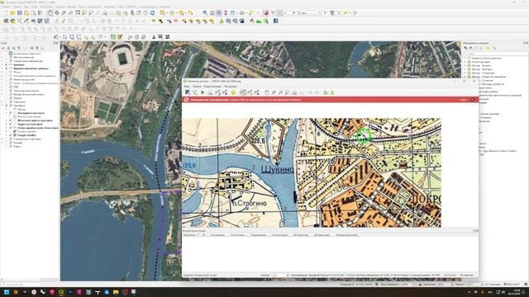Viewport: 529px width, 297px height.
Task: Save GCP points in Georeferencer
Action: (225, 92)
